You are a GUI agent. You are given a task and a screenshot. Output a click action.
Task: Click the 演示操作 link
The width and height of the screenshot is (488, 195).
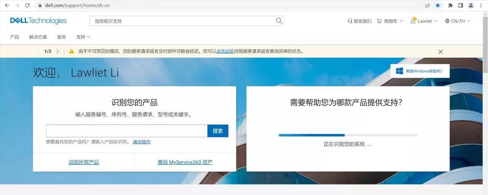coord(141,142)
